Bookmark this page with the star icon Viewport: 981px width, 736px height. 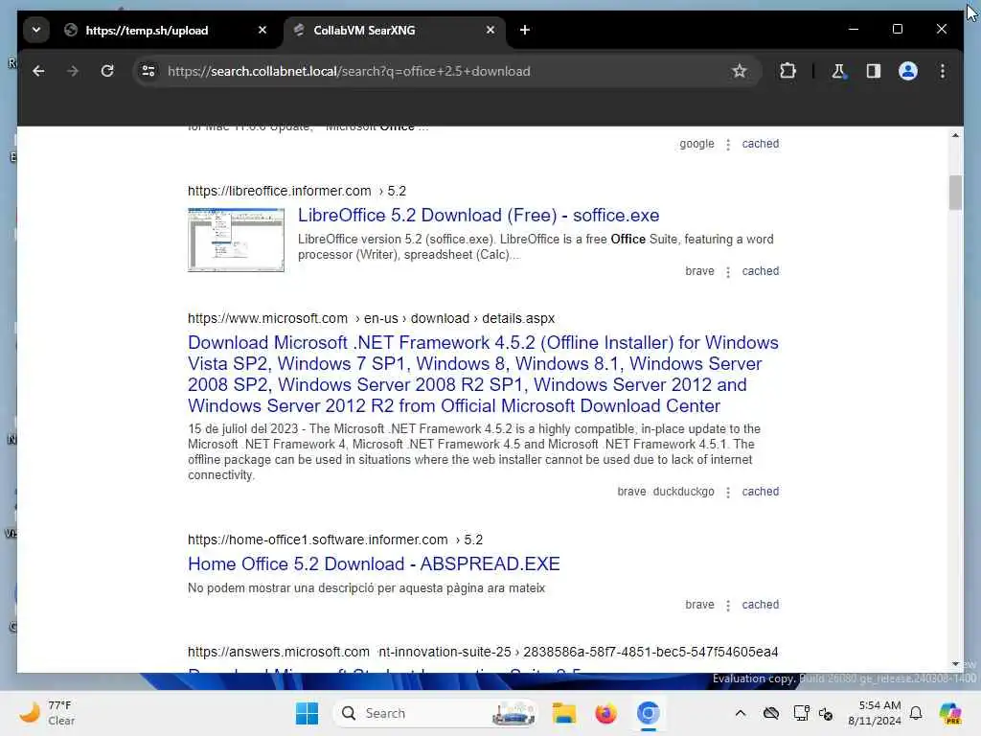tap(739, 71)
